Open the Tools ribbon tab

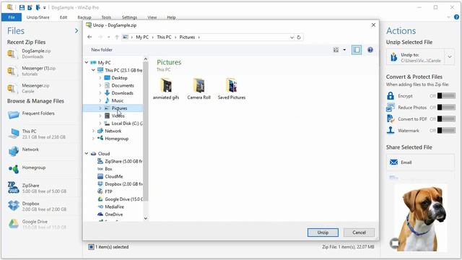[x=106, y=17]
